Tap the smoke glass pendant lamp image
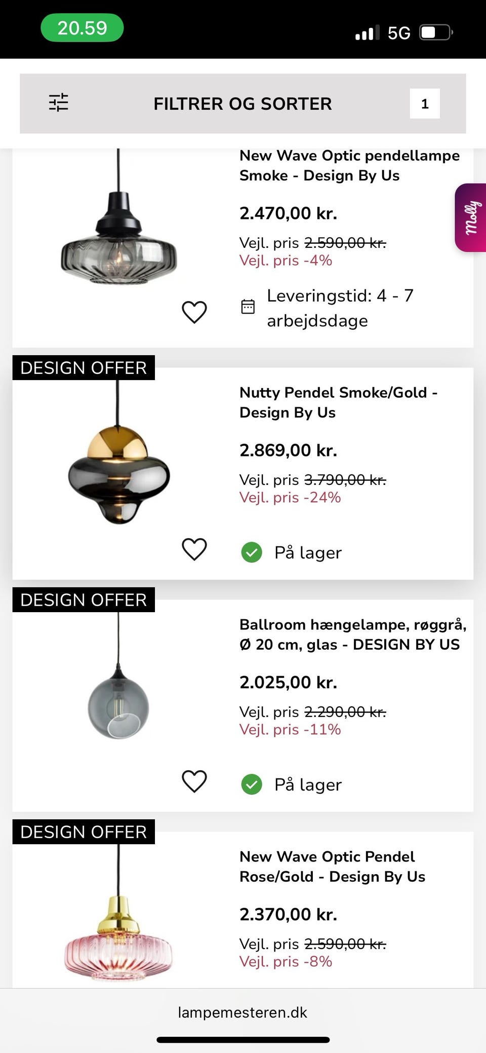486x1053 pixels. coord(119,238)
